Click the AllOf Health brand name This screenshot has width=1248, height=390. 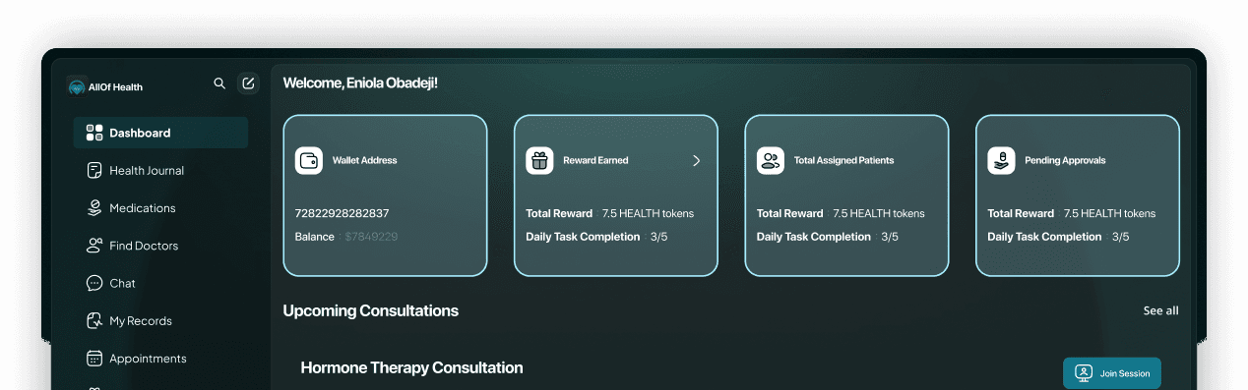tap(115, 86)
